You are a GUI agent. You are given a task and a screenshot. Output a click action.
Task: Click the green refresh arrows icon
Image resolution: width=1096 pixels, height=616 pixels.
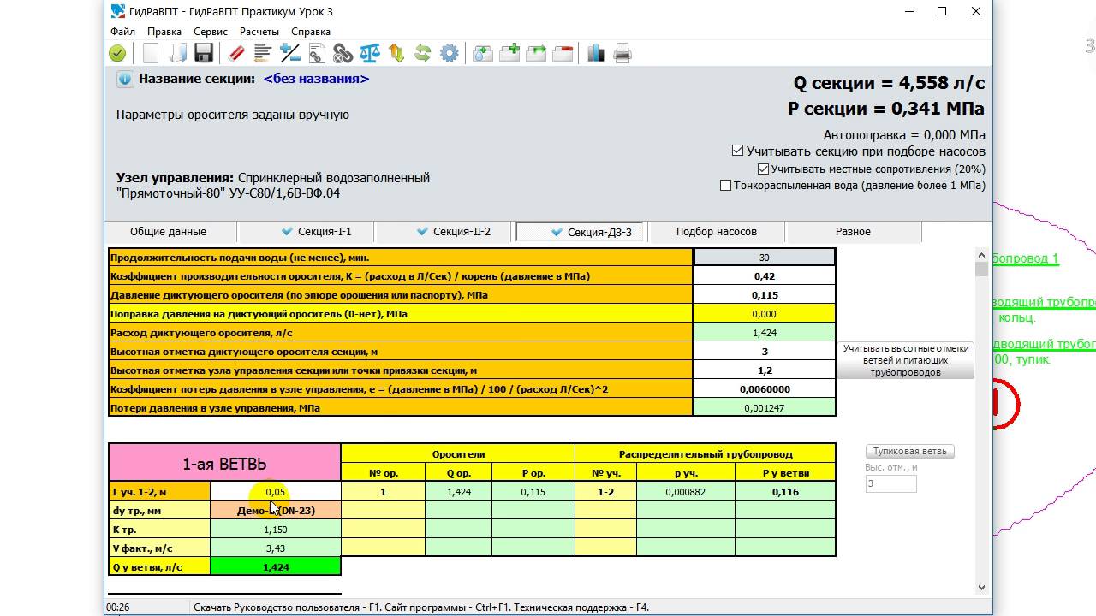[422, 53]
